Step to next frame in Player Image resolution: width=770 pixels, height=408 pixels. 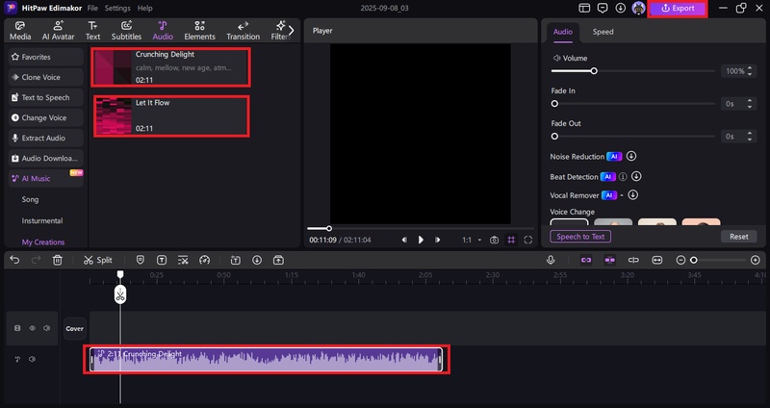tap(437, 240)
